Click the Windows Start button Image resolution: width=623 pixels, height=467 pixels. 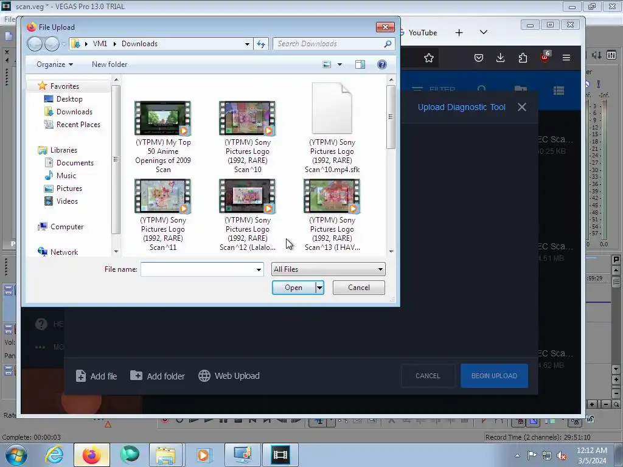[x=16, y=455]
